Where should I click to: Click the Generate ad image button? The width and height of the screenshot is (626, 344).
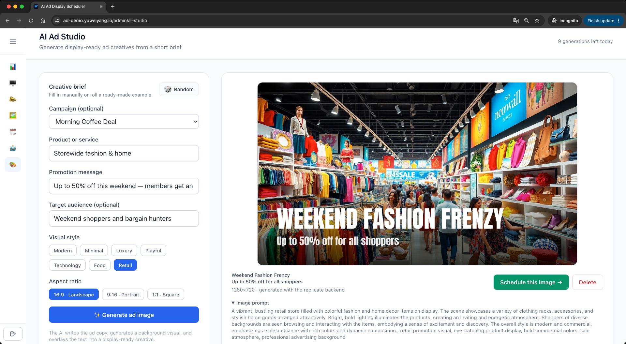tap(124, 315)
